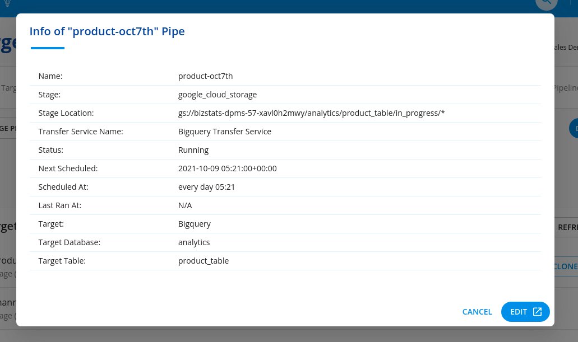The width and height of the screenshot is (578, 342).
Task: Select the dialog title 'Info of "product-oct7th" Pipe'
Action: 107,32
